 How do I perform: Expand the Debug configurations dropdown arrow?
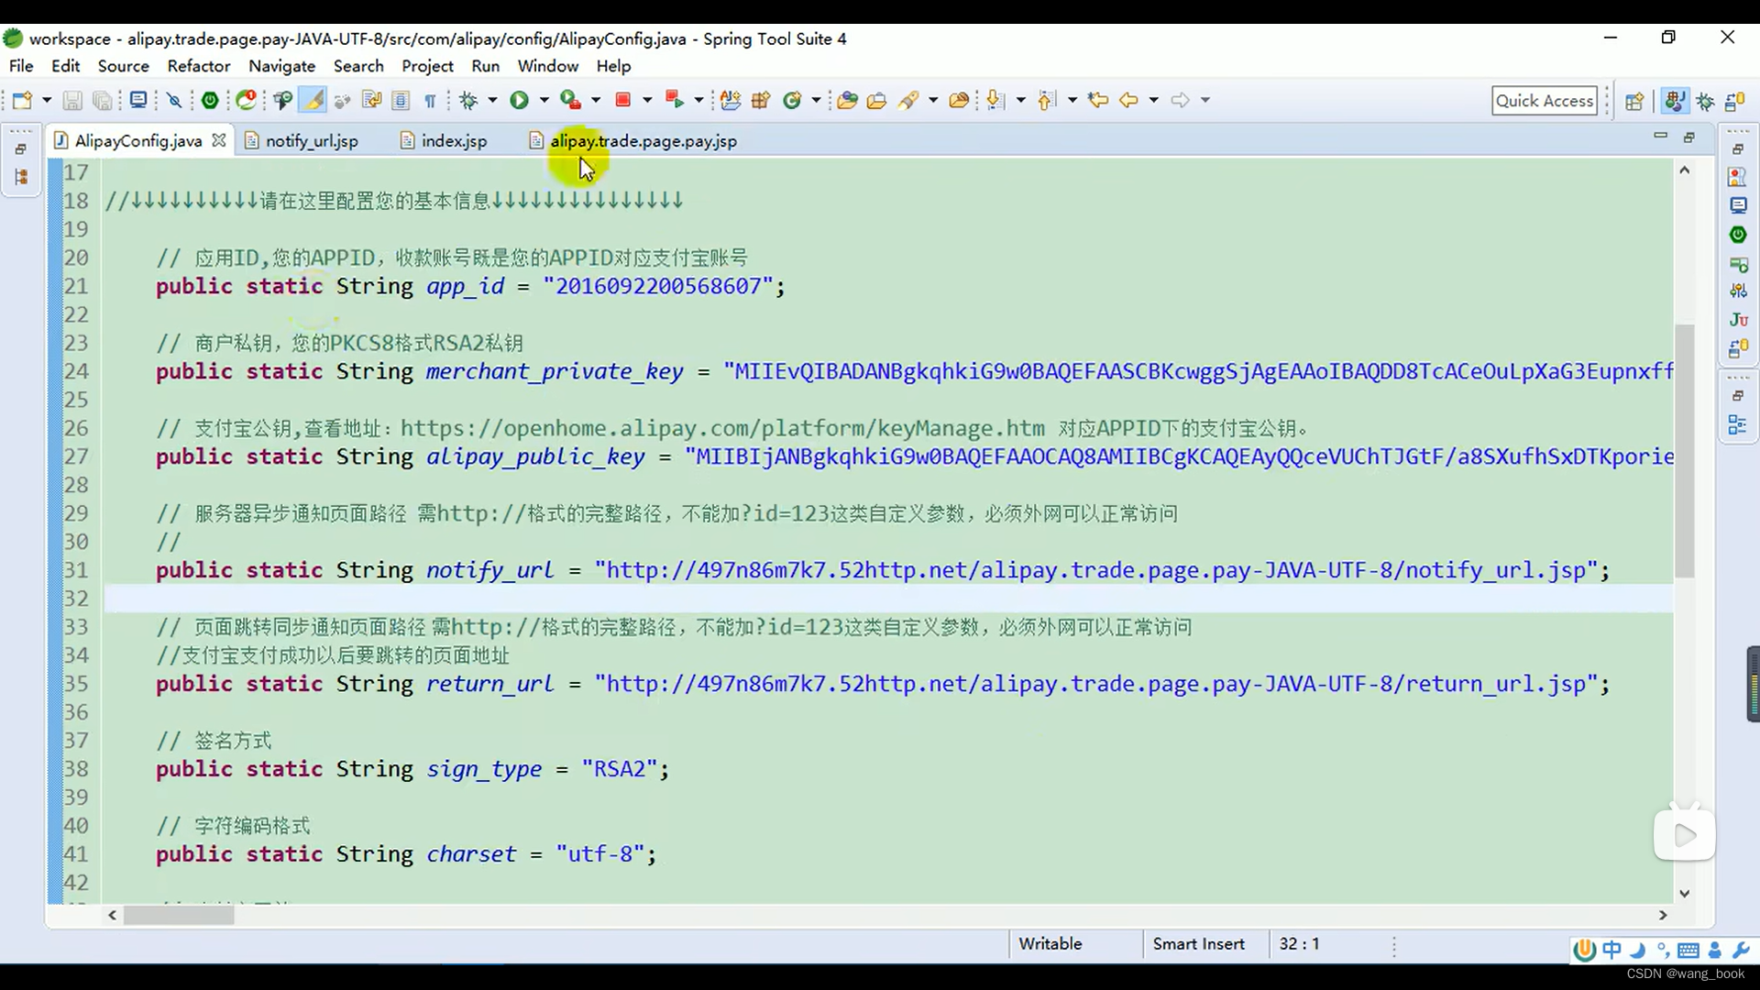coord(492,100)
